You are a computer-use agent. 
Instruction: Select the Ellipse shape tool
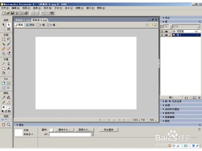tap(4, 68)
